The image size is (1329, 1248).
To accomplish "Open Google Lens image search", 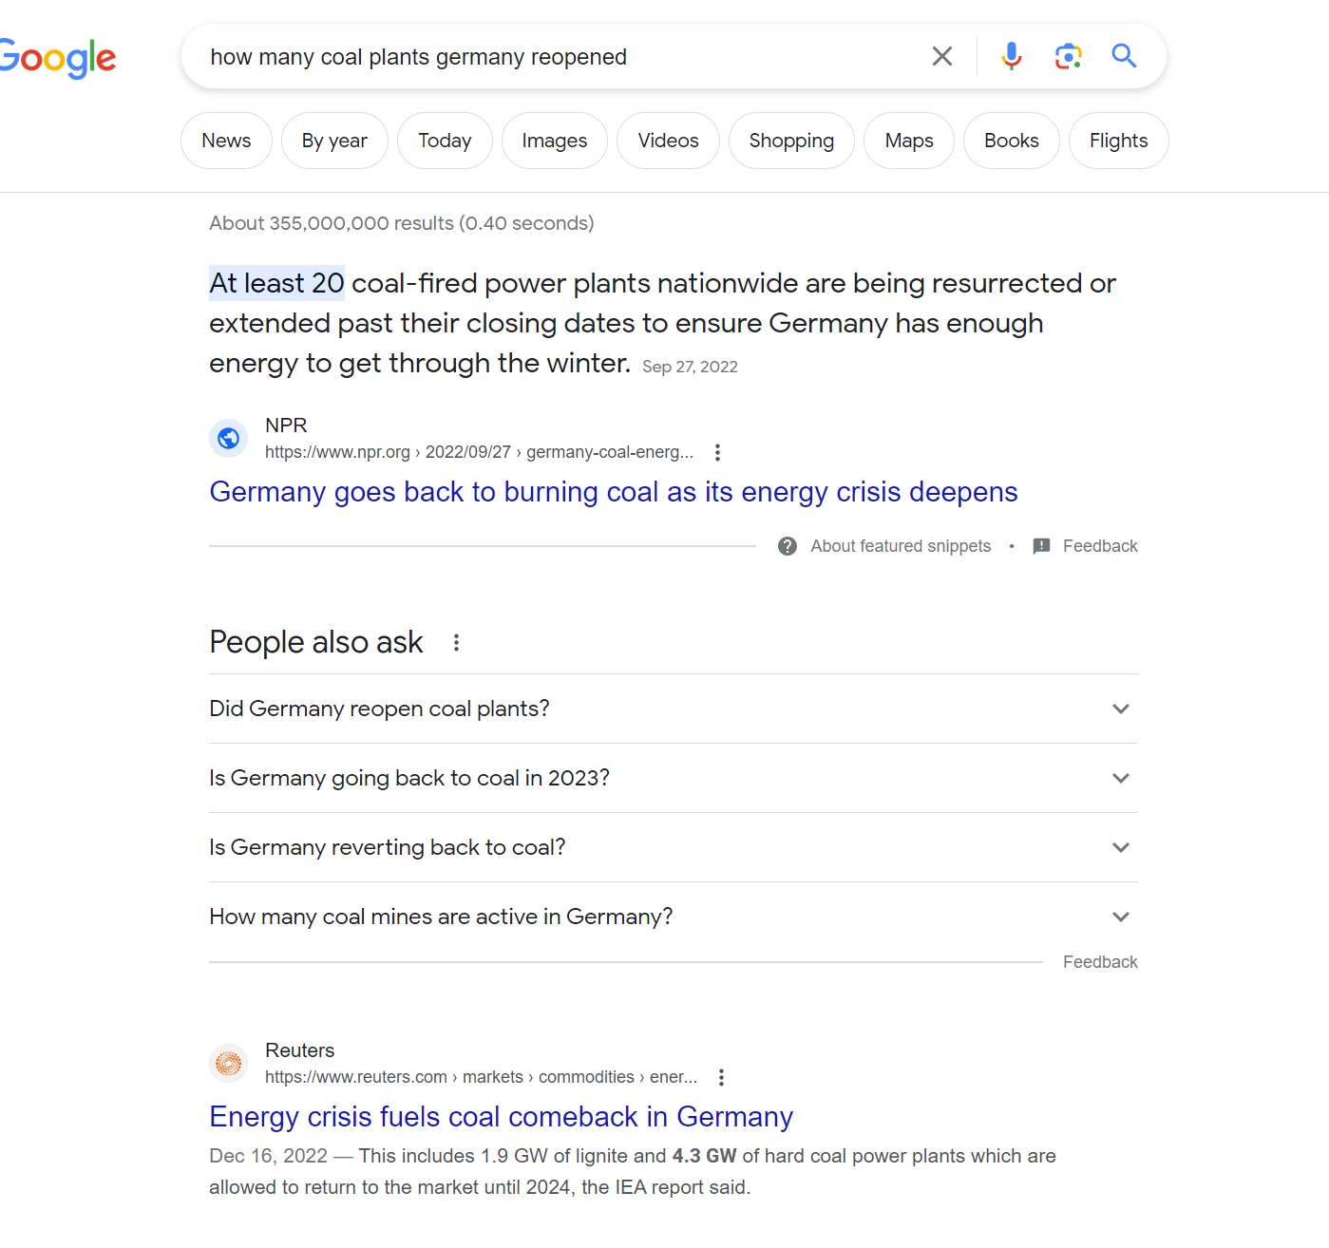I will [x=1068, y=57].
